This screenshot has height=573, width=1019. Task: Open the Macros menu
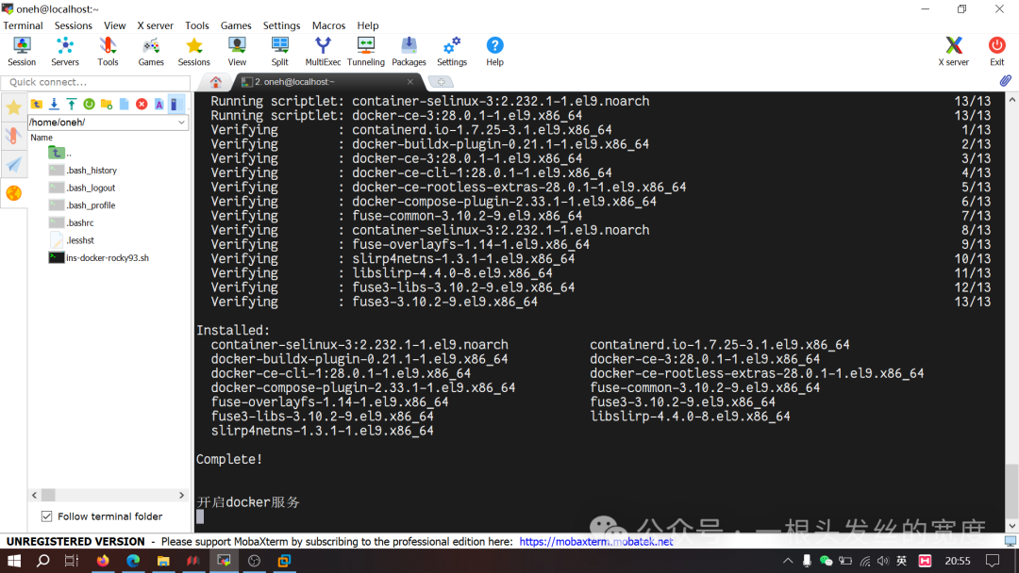point(329,25)
